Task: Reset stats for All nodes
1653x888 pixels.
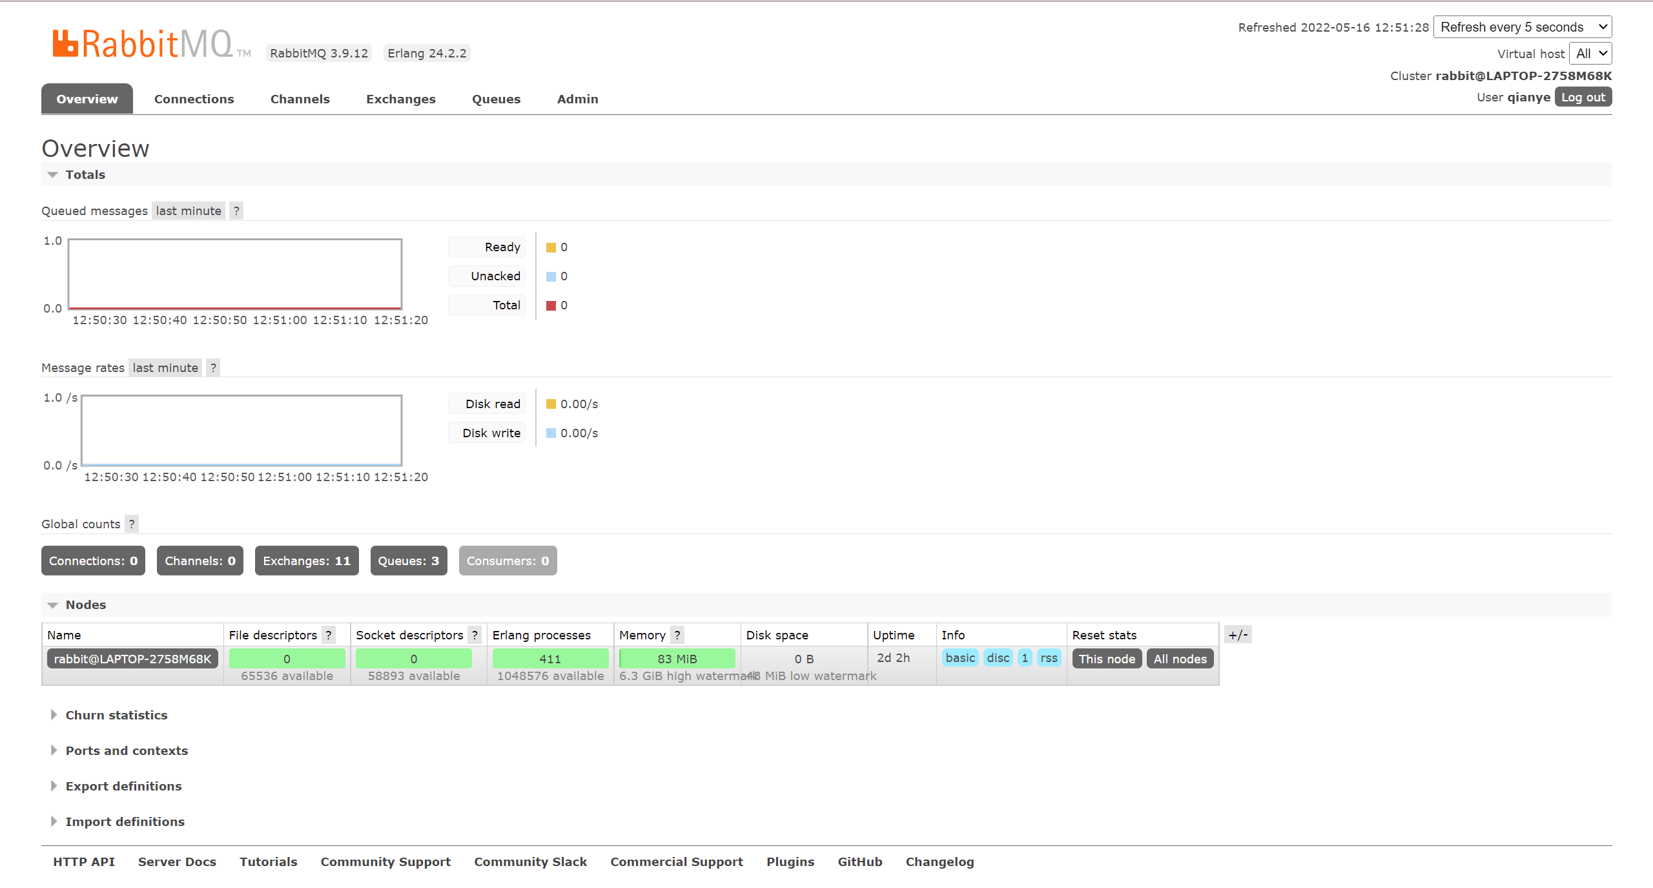Action: tap(1180, 659)
